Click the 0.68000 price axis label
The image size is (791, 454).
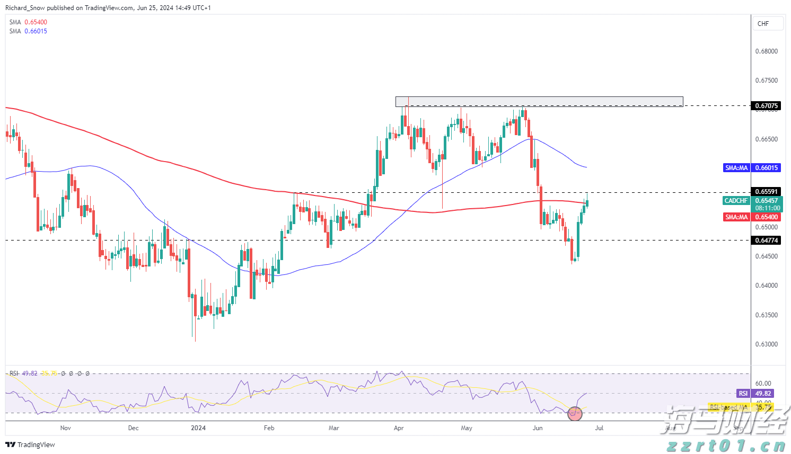coord(767,51)
